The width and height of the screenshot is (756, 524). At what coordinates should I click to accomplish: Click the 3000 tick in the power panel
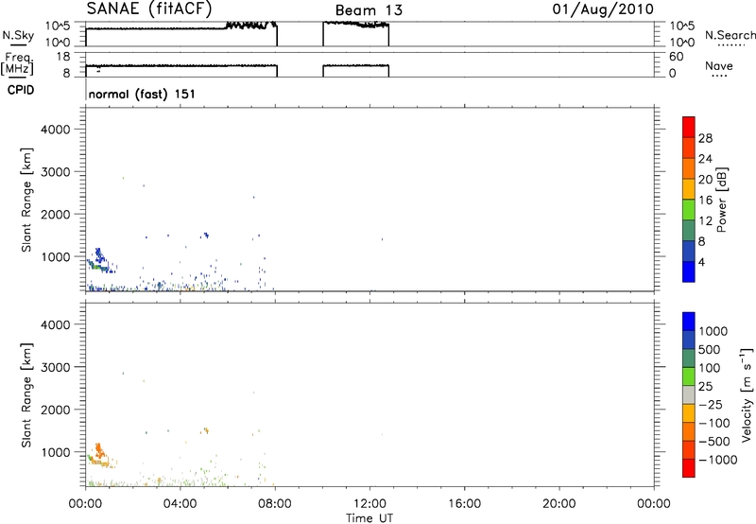point(56,172)
